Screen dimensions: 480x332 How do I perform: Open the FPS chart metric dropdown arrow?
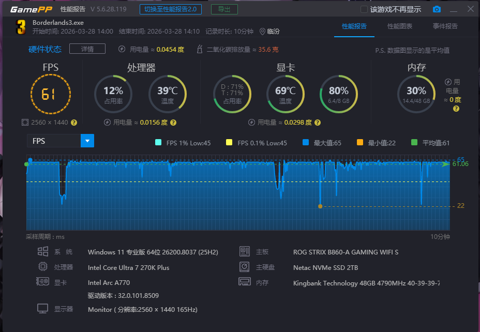[x=87, y=141]
